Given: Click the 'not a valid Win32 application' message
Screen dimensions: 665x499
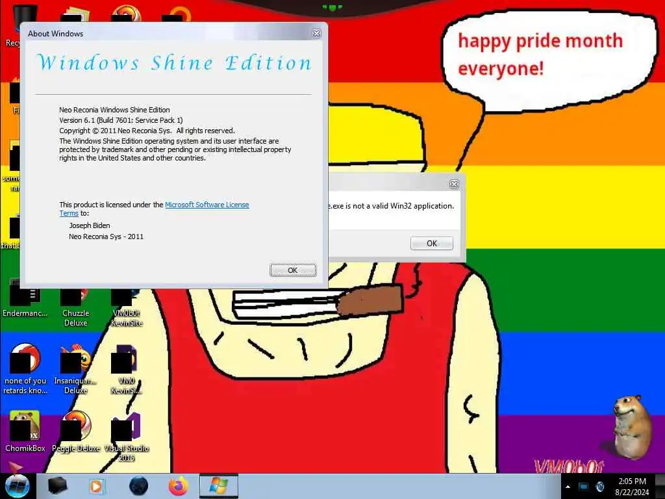Looking at the screenshot, I should pos(390,206).
